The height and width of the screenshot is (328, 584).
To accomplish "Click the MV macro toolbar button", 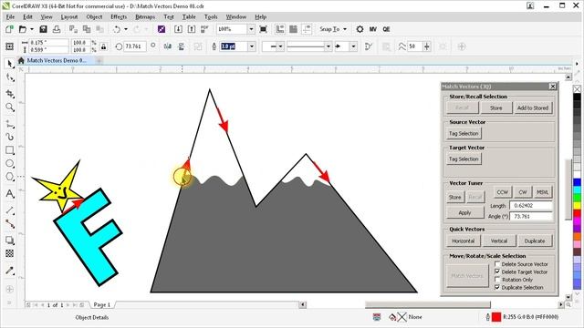I will 373,29.
